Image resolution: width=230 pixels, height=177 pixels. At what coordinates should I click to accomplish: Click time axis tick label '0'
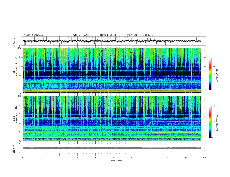23,158
